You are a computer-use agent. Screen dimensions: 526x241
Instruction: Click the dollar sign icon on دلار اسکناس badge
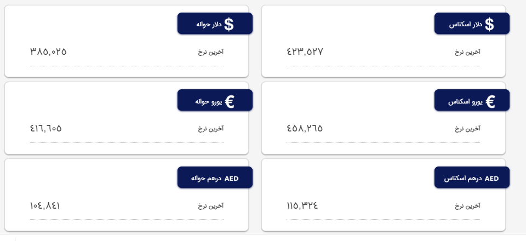point(490,24)
